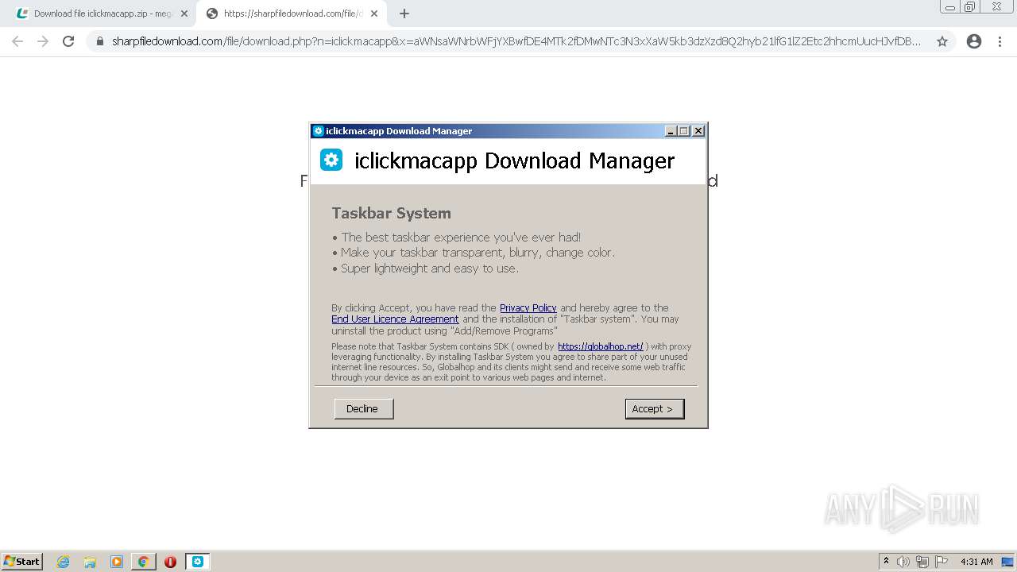
Task: Close the Download file iclickmacapp.zip tab
Action: tap(184, 14)
